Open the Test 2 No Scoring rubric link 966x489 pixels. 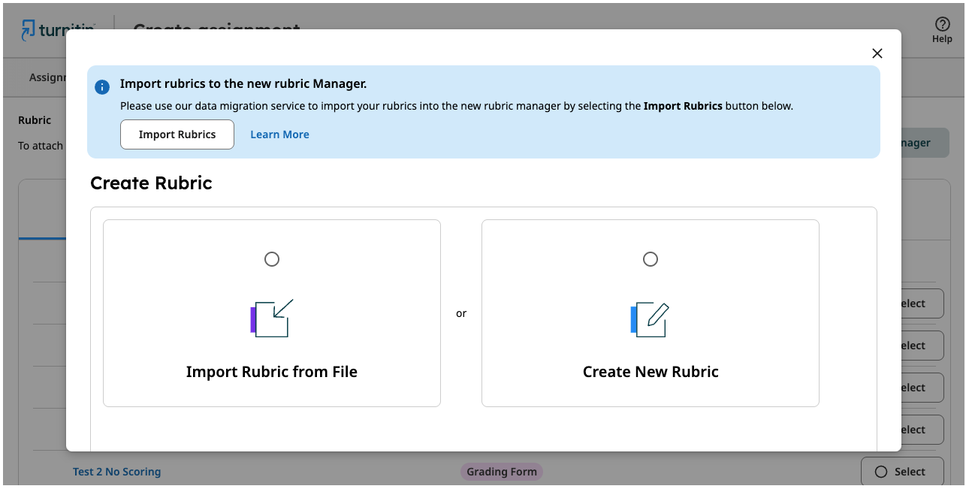click(116, 472)
